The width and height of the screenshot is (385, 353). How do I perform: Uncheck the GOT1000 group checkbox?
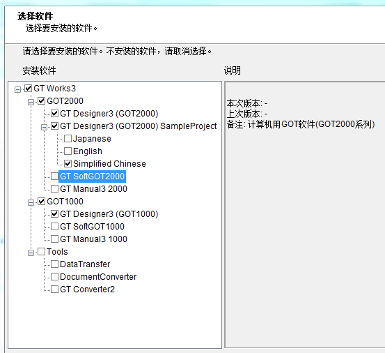coord(41,201)
